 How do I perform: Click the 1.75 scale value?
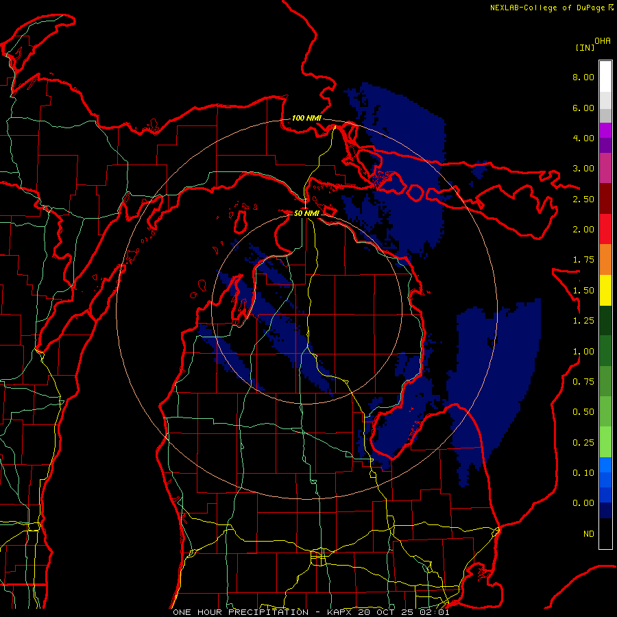click(x=583, y=260)
